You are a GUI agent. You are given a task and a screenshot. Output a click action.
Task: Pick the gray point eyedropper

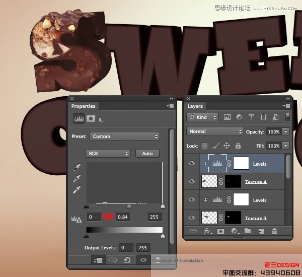click(x=77, y=179)
